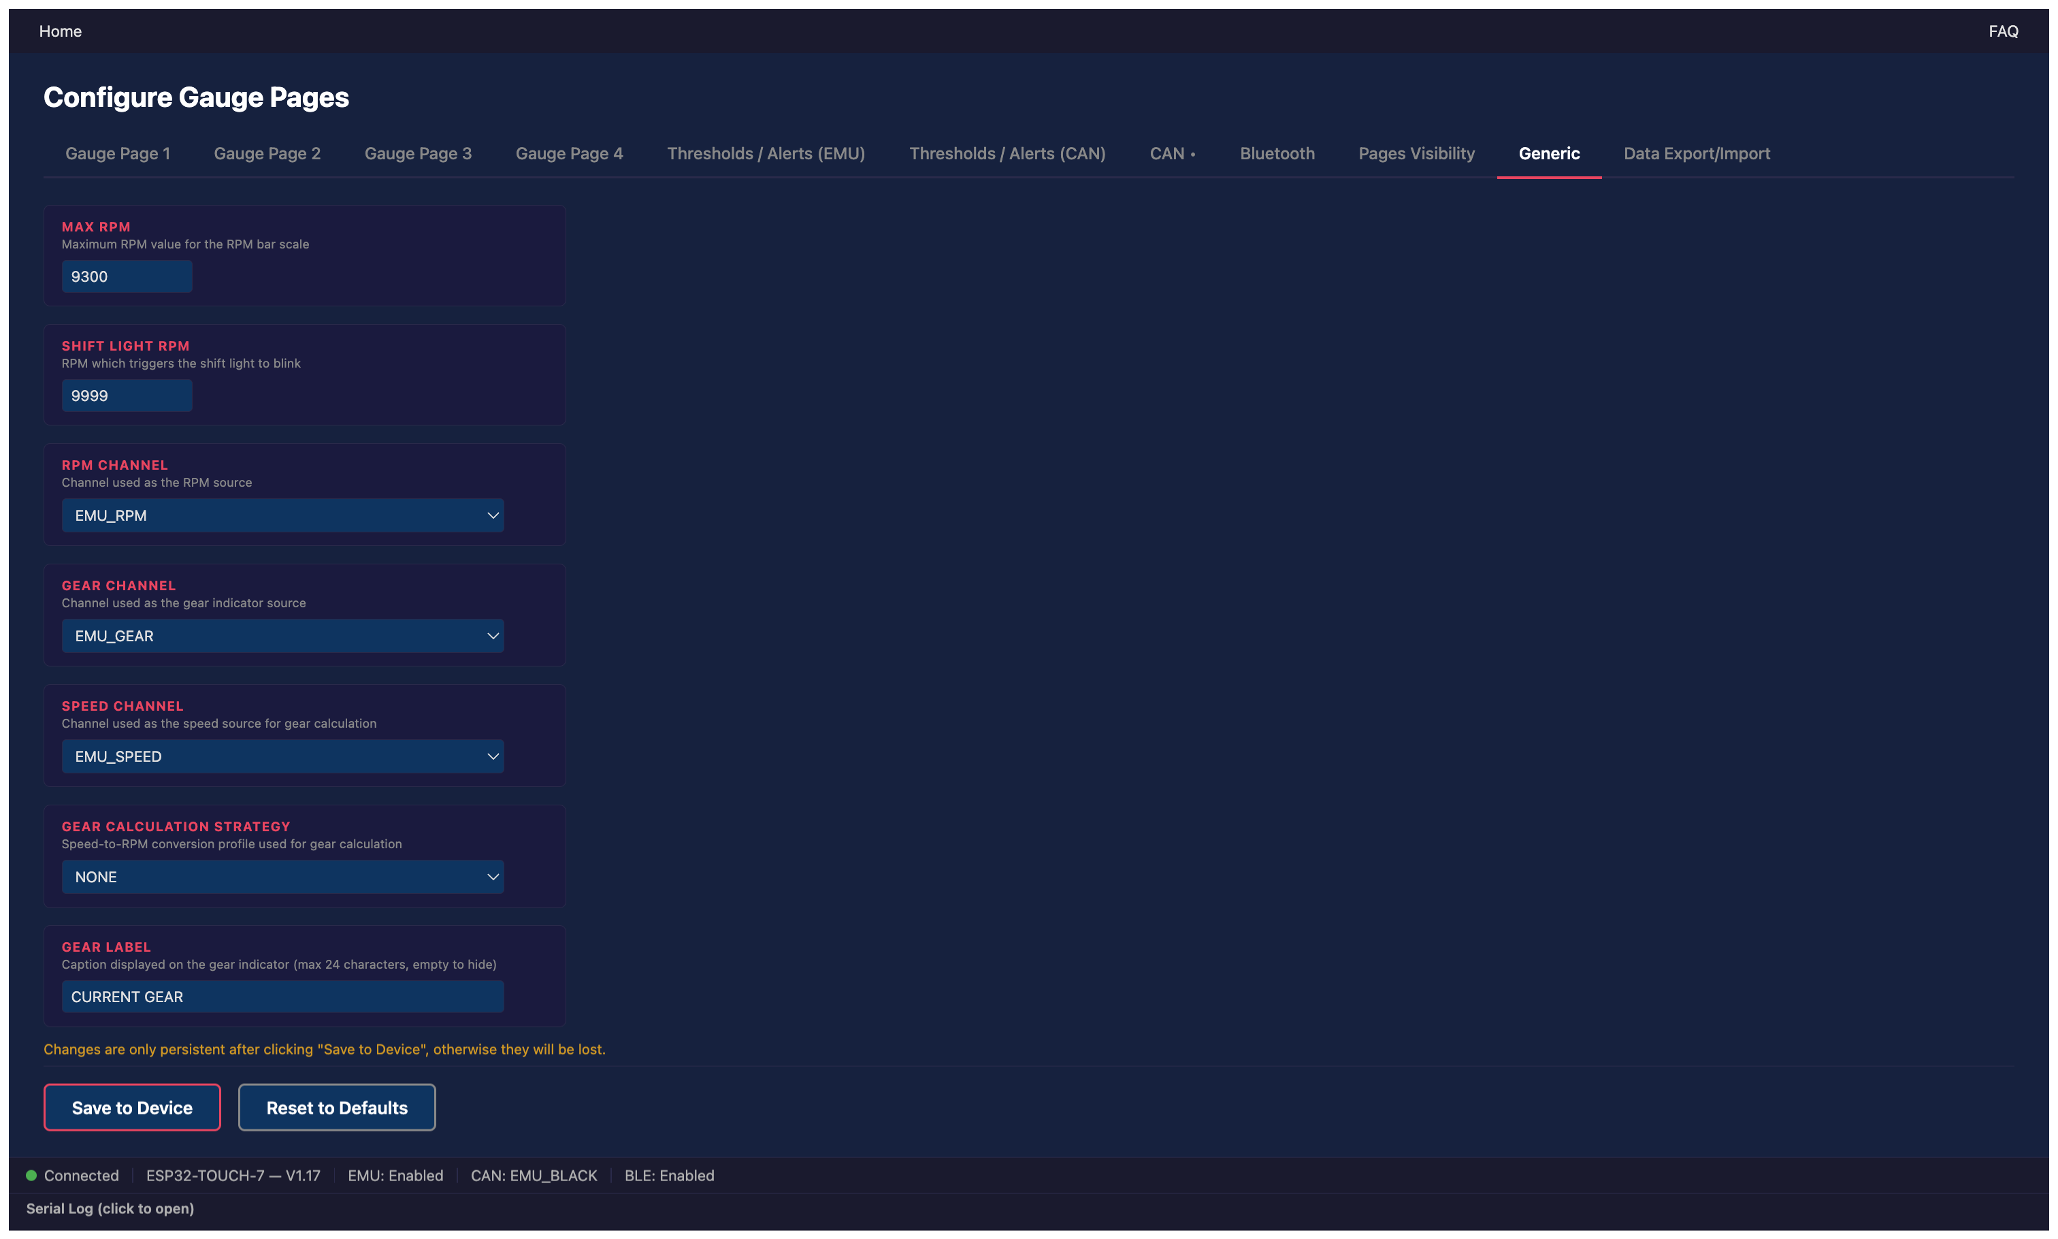Expand the Gear Channel EMU_GEAR dropdown
Viewport: 2058px width, 1239px height.
coord(282,635)
